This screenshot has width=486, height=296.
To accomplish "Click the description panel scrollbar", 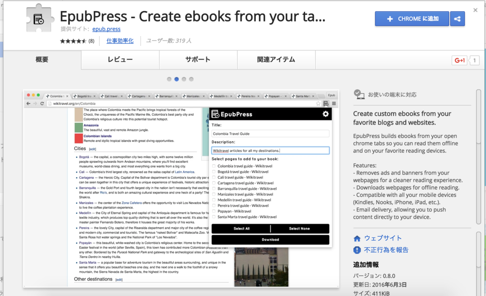I will coord(478,157).
